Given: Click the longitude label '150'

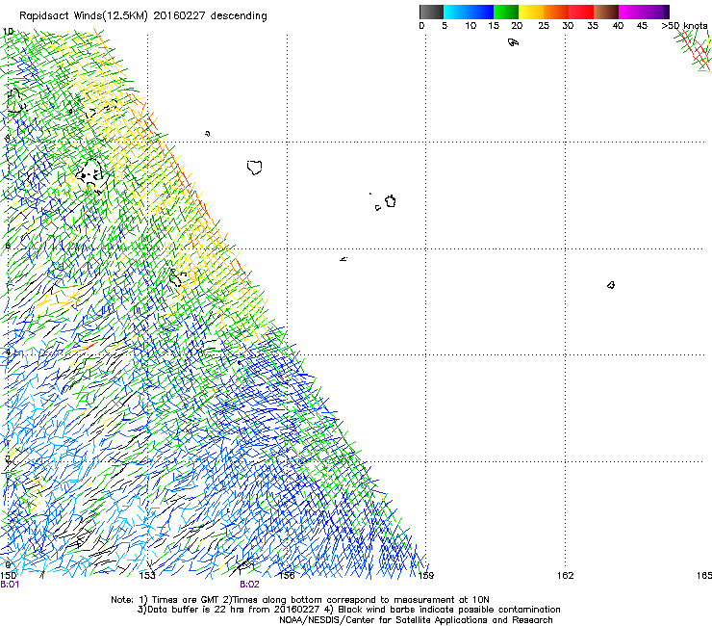Looking at the screenshot, I should (x=8, y=576).
